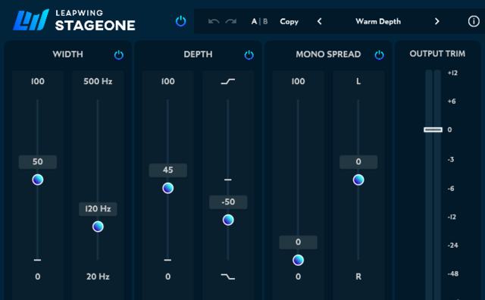Turn off the Mono Spread power button
485x300 pixels.
379,55
